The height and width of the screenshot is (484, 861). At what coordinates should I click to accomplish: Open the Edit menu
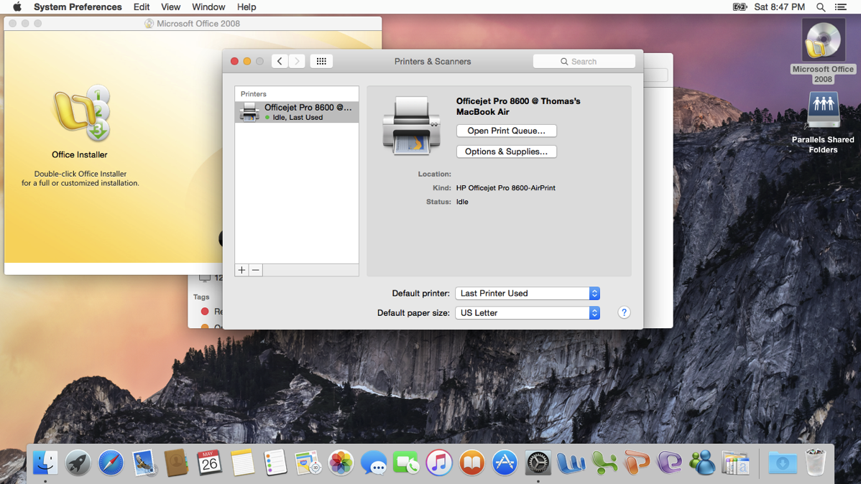coord(141,6)
